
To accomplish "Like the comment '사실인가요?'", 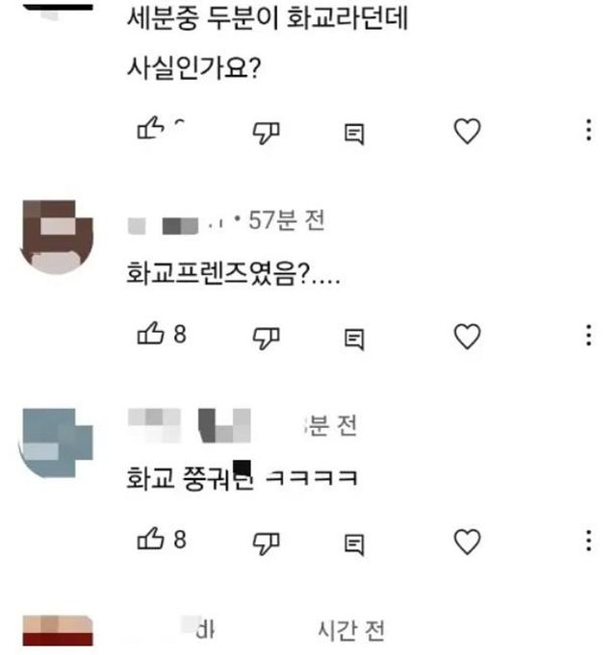I will (x=150, y=127).
